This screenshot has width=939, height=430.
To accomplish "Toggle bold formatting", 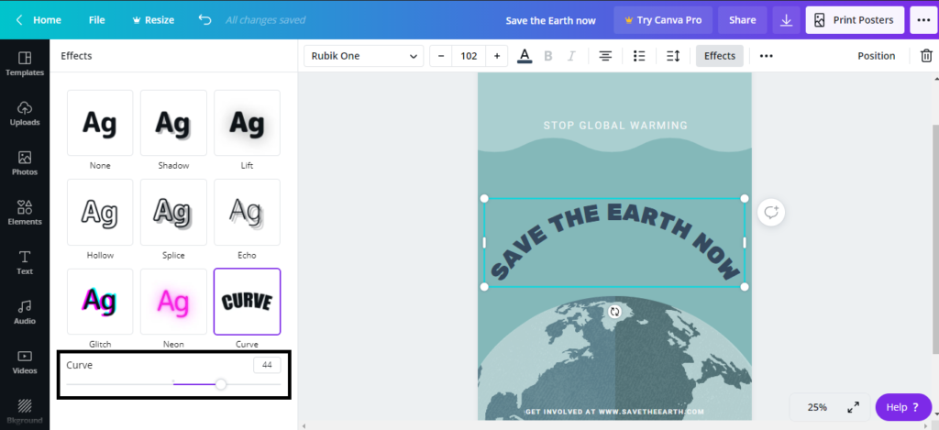I will [x=547, y=56].
